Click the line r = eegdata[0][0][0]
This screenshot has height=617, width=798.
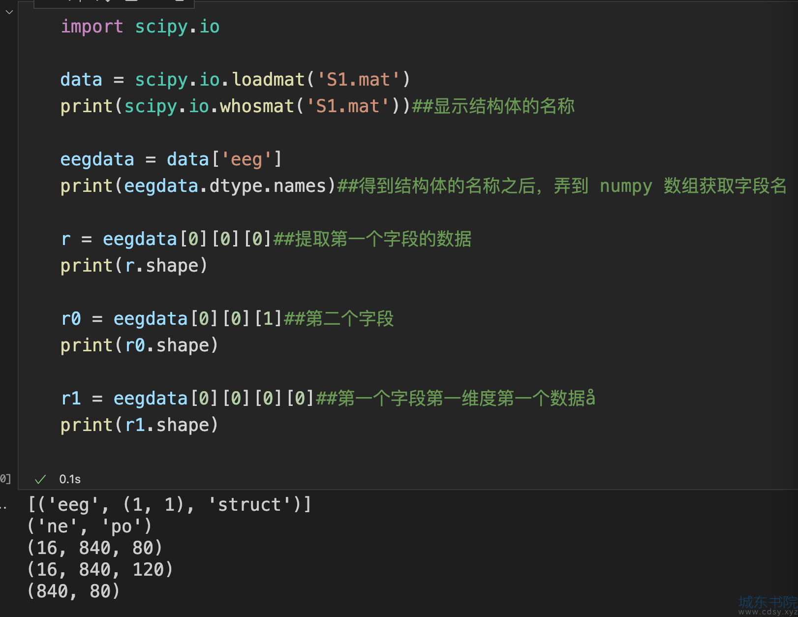(x=166, y=239)
